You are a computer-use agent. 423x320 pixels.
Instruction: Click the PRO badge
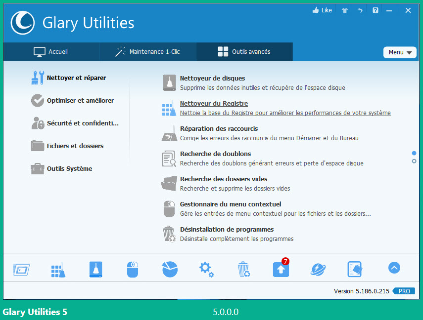tap(404, 291)
